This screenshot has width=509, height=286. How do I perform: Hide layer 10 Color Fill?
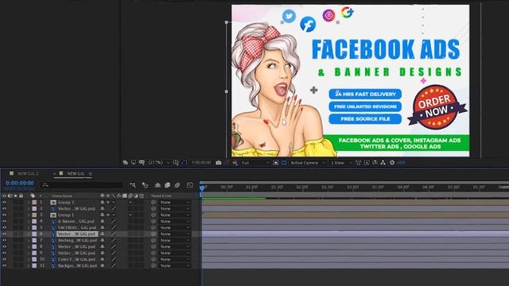pos(5,260)
